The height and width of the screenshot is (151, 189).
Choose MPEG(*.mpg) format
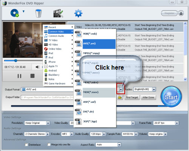coord(95,53)
